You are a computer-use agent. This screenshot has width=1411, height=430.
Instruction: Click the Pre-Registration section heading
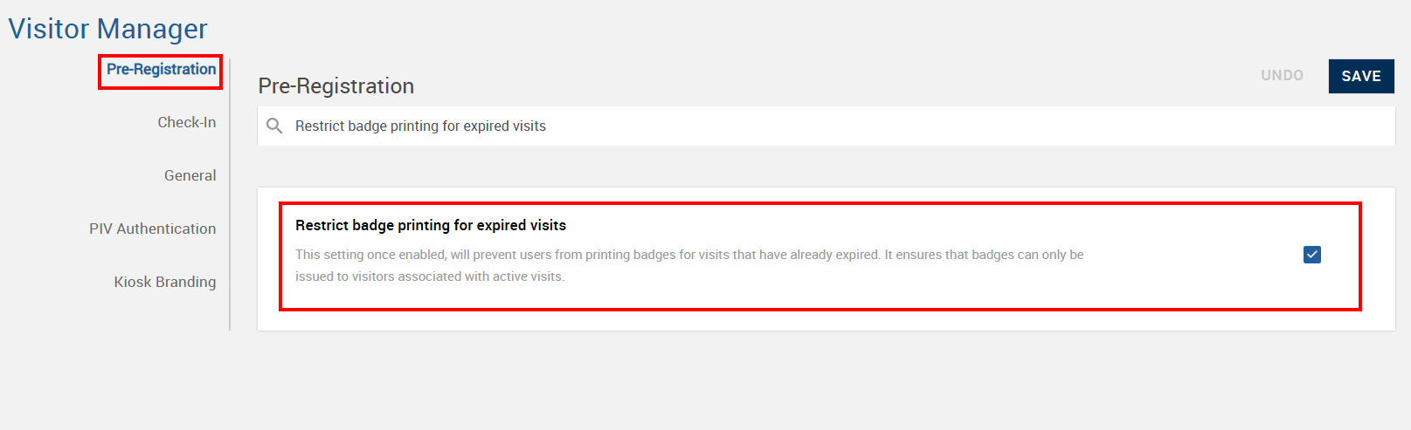pos(335,85)
